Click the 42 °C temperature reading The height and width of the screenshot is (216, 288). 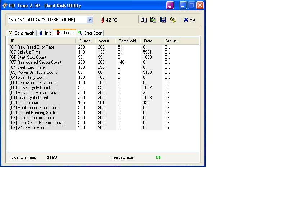point(112,20)
